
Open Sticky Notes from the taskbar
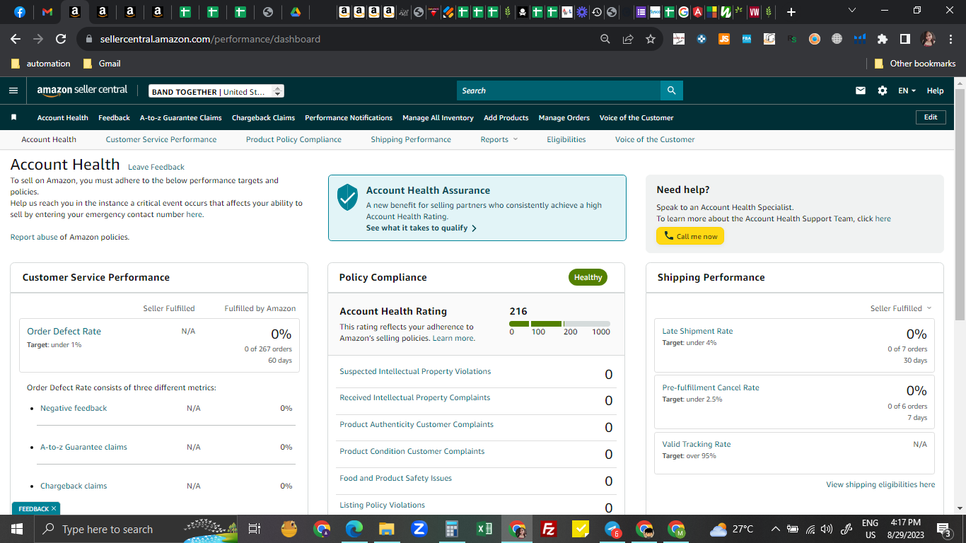(x=580, y=529)
